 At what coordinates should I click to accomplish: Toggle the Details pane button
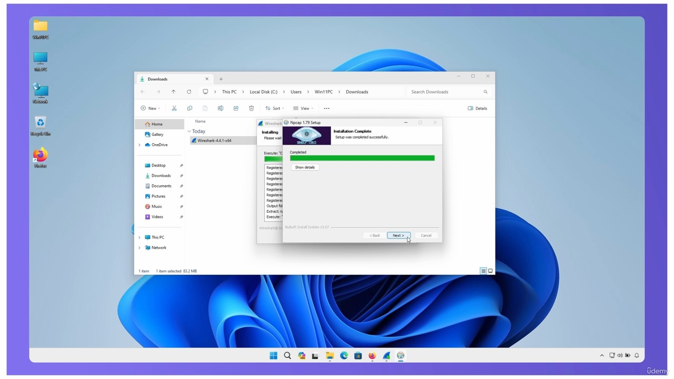coord(478,108)
